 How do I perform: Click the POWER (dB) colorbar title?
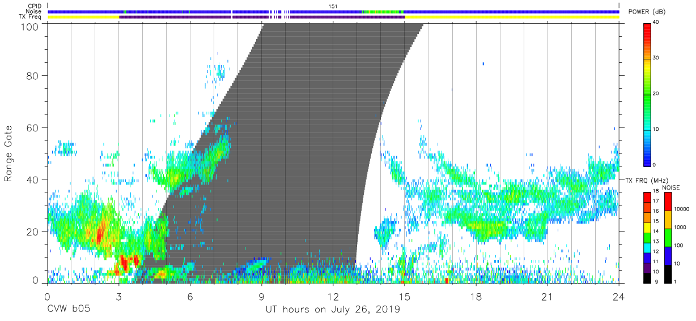tap(647, 12)
